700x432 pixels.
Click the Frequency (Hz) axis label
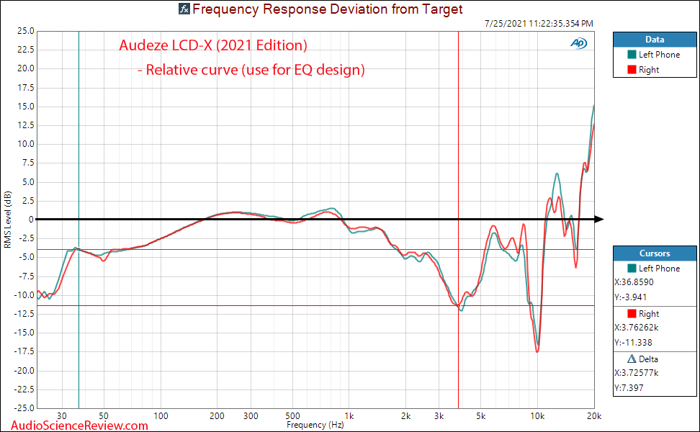tap(315, 425)
